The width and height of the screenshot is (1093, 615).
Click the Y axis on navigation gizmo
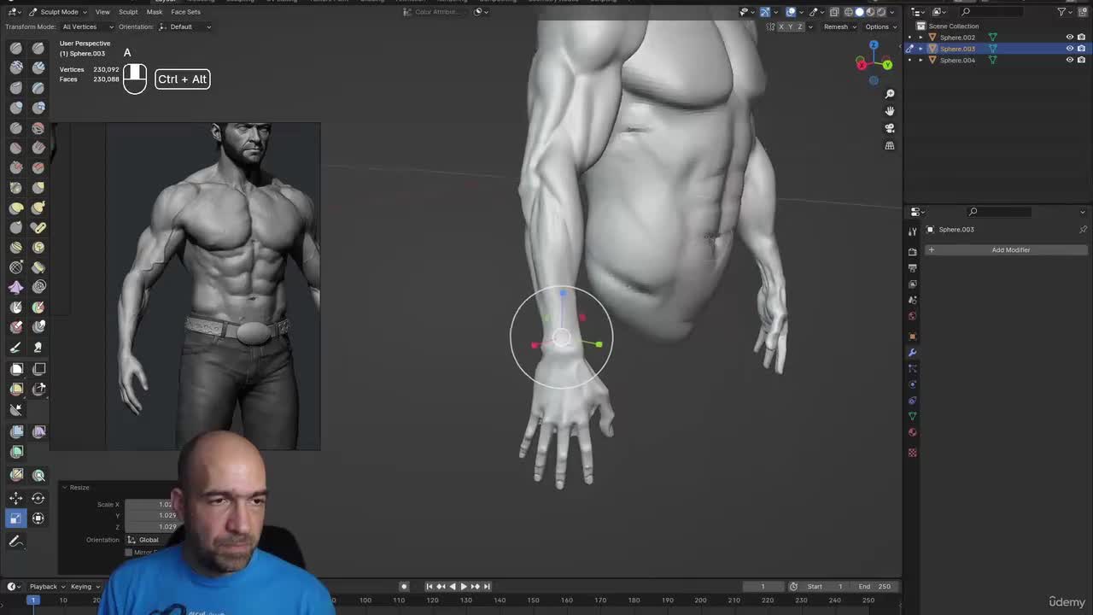pyautogui.click(x=887, y=65)
